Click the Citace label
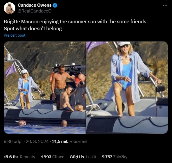This screenshot has width=172, height=163. [x=58, y=157]
